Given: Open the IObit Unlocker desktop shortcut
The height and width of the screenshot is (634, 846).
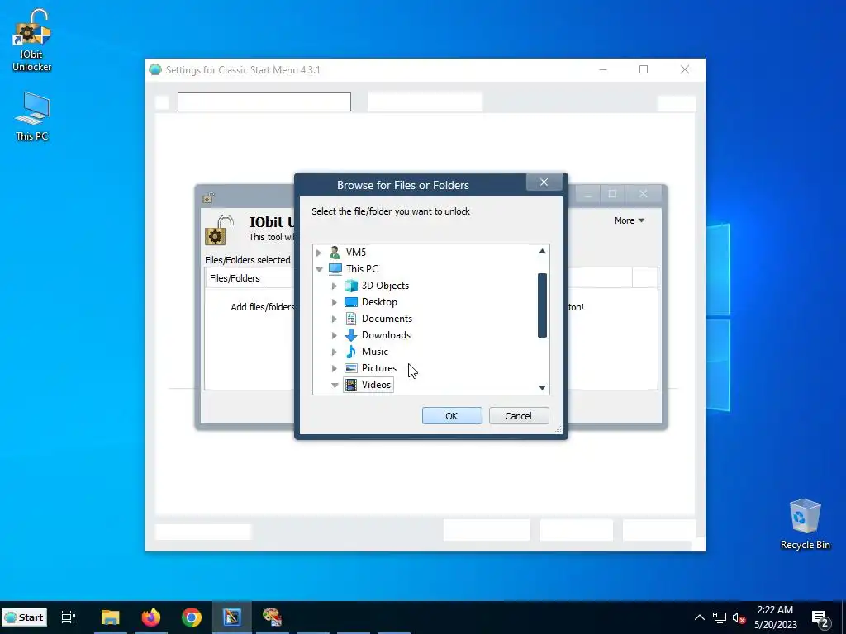Looking at the screenshot, I should tap(32, 40).
